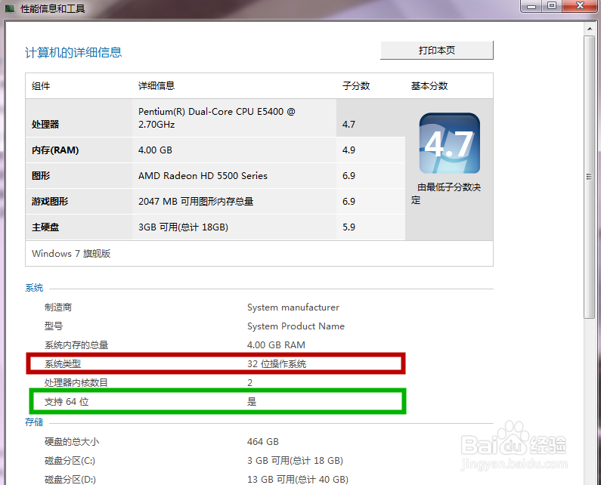
Task: Click the 存储 section heading
Action: [34, 422]
